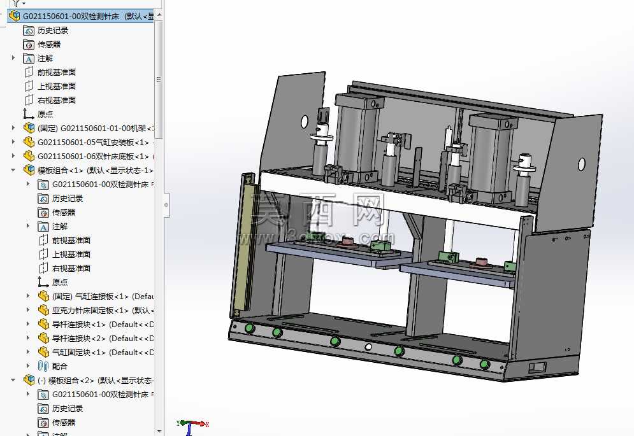
Task: Expand the G021150601-05气缸安装板 node
Action: click(13, 142)
